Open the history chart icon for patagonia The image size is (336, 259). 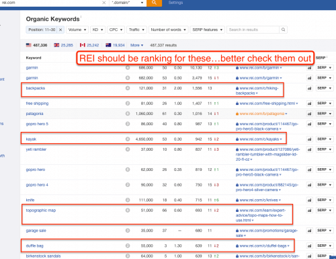[310, 114]
